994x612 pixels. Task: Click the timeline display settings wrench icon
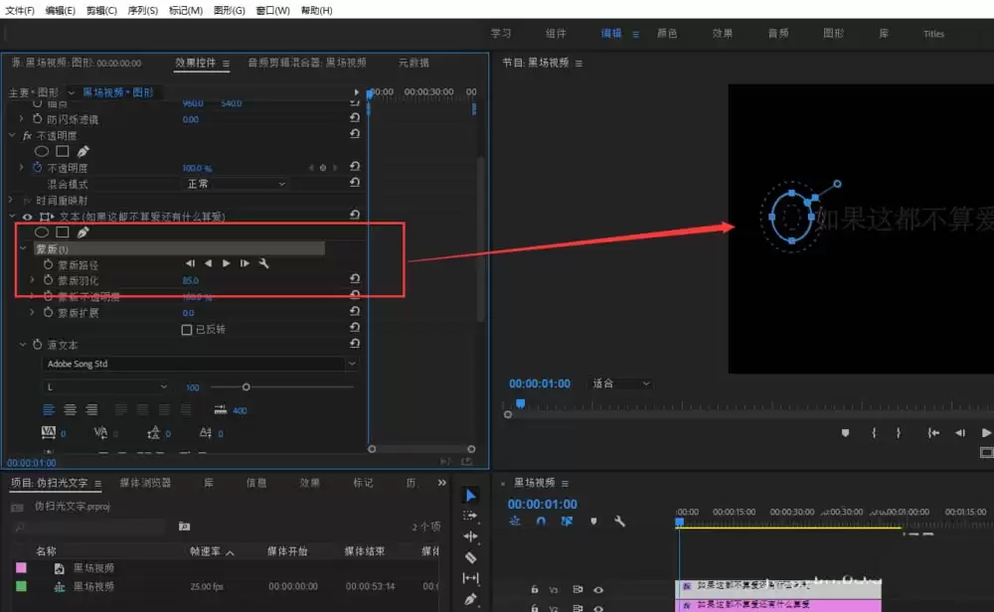620,522
